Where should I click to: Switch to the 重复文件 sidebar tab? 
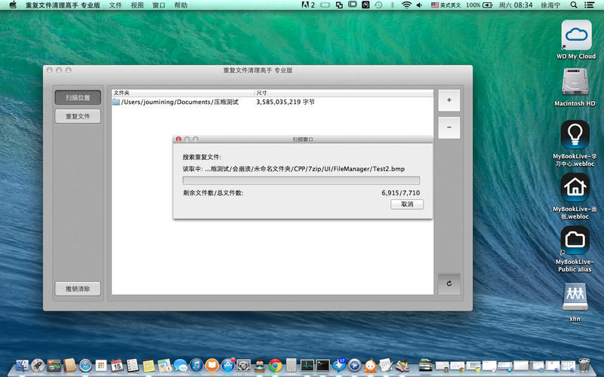(x=78, y=116)
